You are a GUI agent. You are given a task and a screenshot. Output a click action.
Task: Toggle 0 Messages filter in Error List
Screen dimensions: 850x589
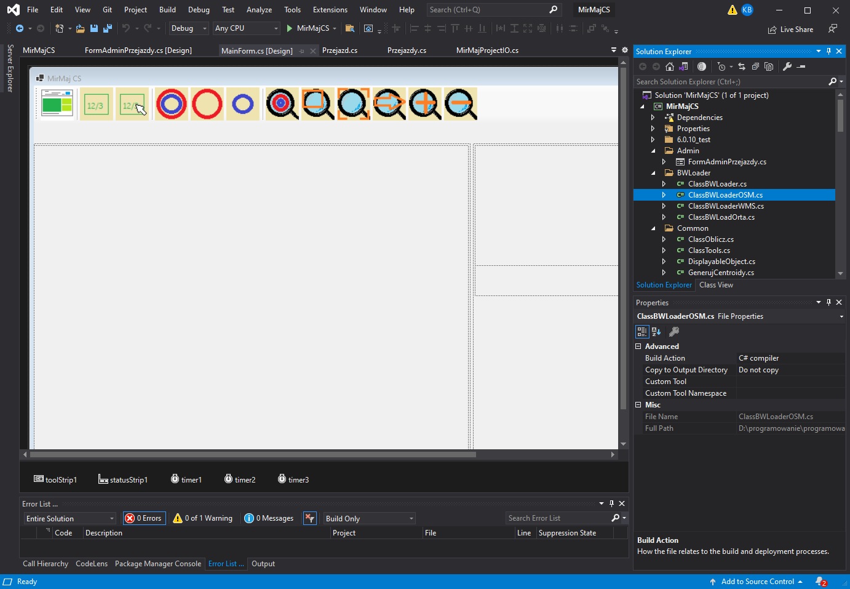tap(269, 518)
